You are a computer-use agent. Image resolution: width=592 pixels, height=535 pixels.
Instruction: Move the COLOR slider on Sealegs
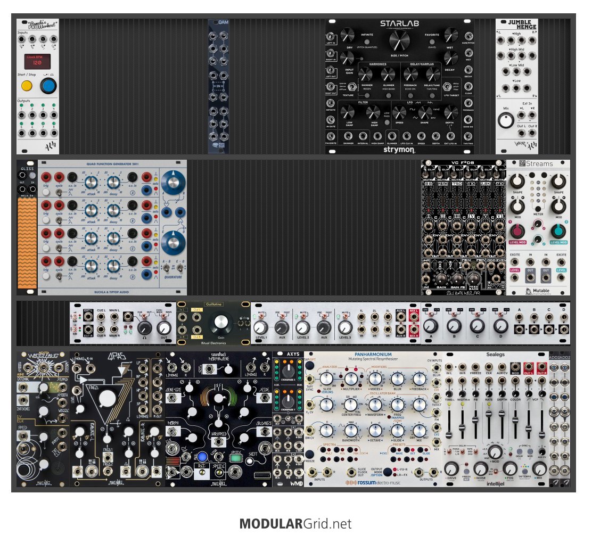click(515, 420)
